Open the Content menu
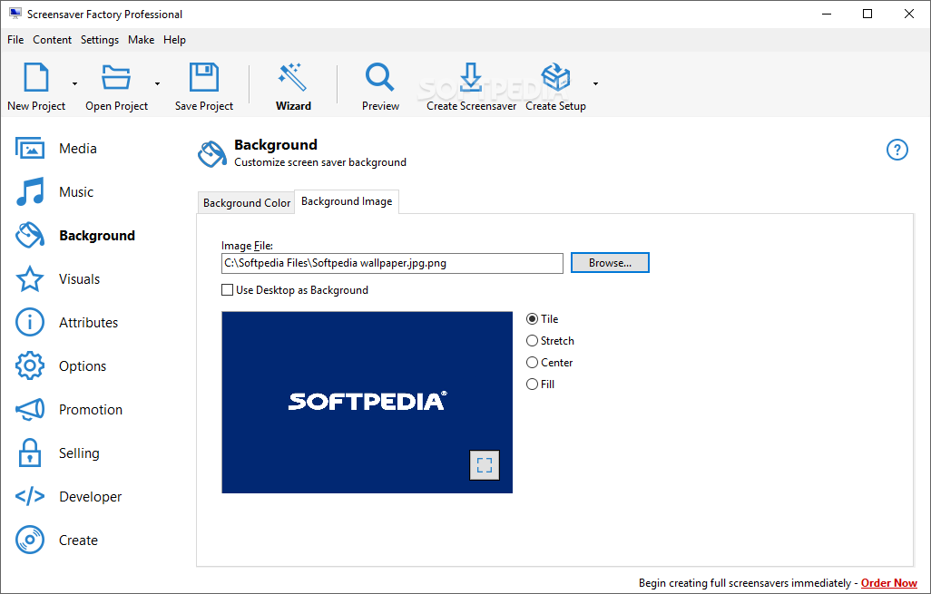This screenshot has width=931, height=594. tap(53, 40)
